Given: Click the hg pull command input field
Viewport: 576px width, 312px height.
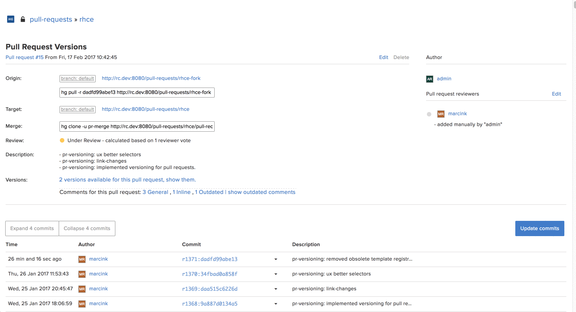Looking at the screenshot, I should [x=137, y=92].
